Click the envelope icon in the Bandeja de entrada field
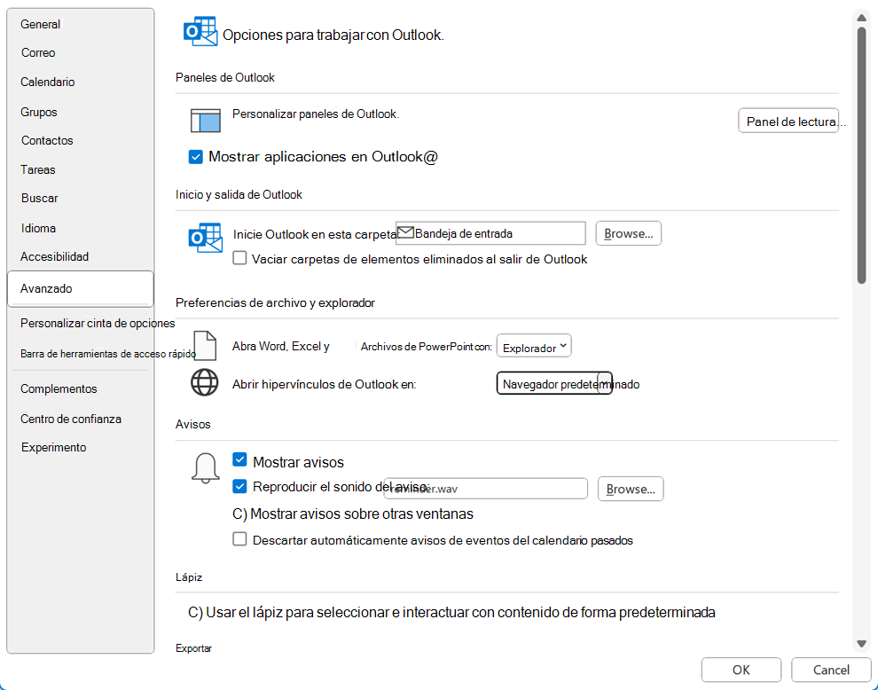This screenshot has width=878, height=690. (x=405, y=232)
